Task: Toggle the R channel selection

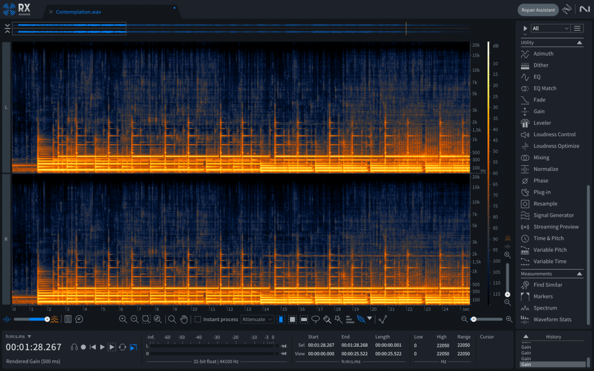Action: click(x=6, y=239)
